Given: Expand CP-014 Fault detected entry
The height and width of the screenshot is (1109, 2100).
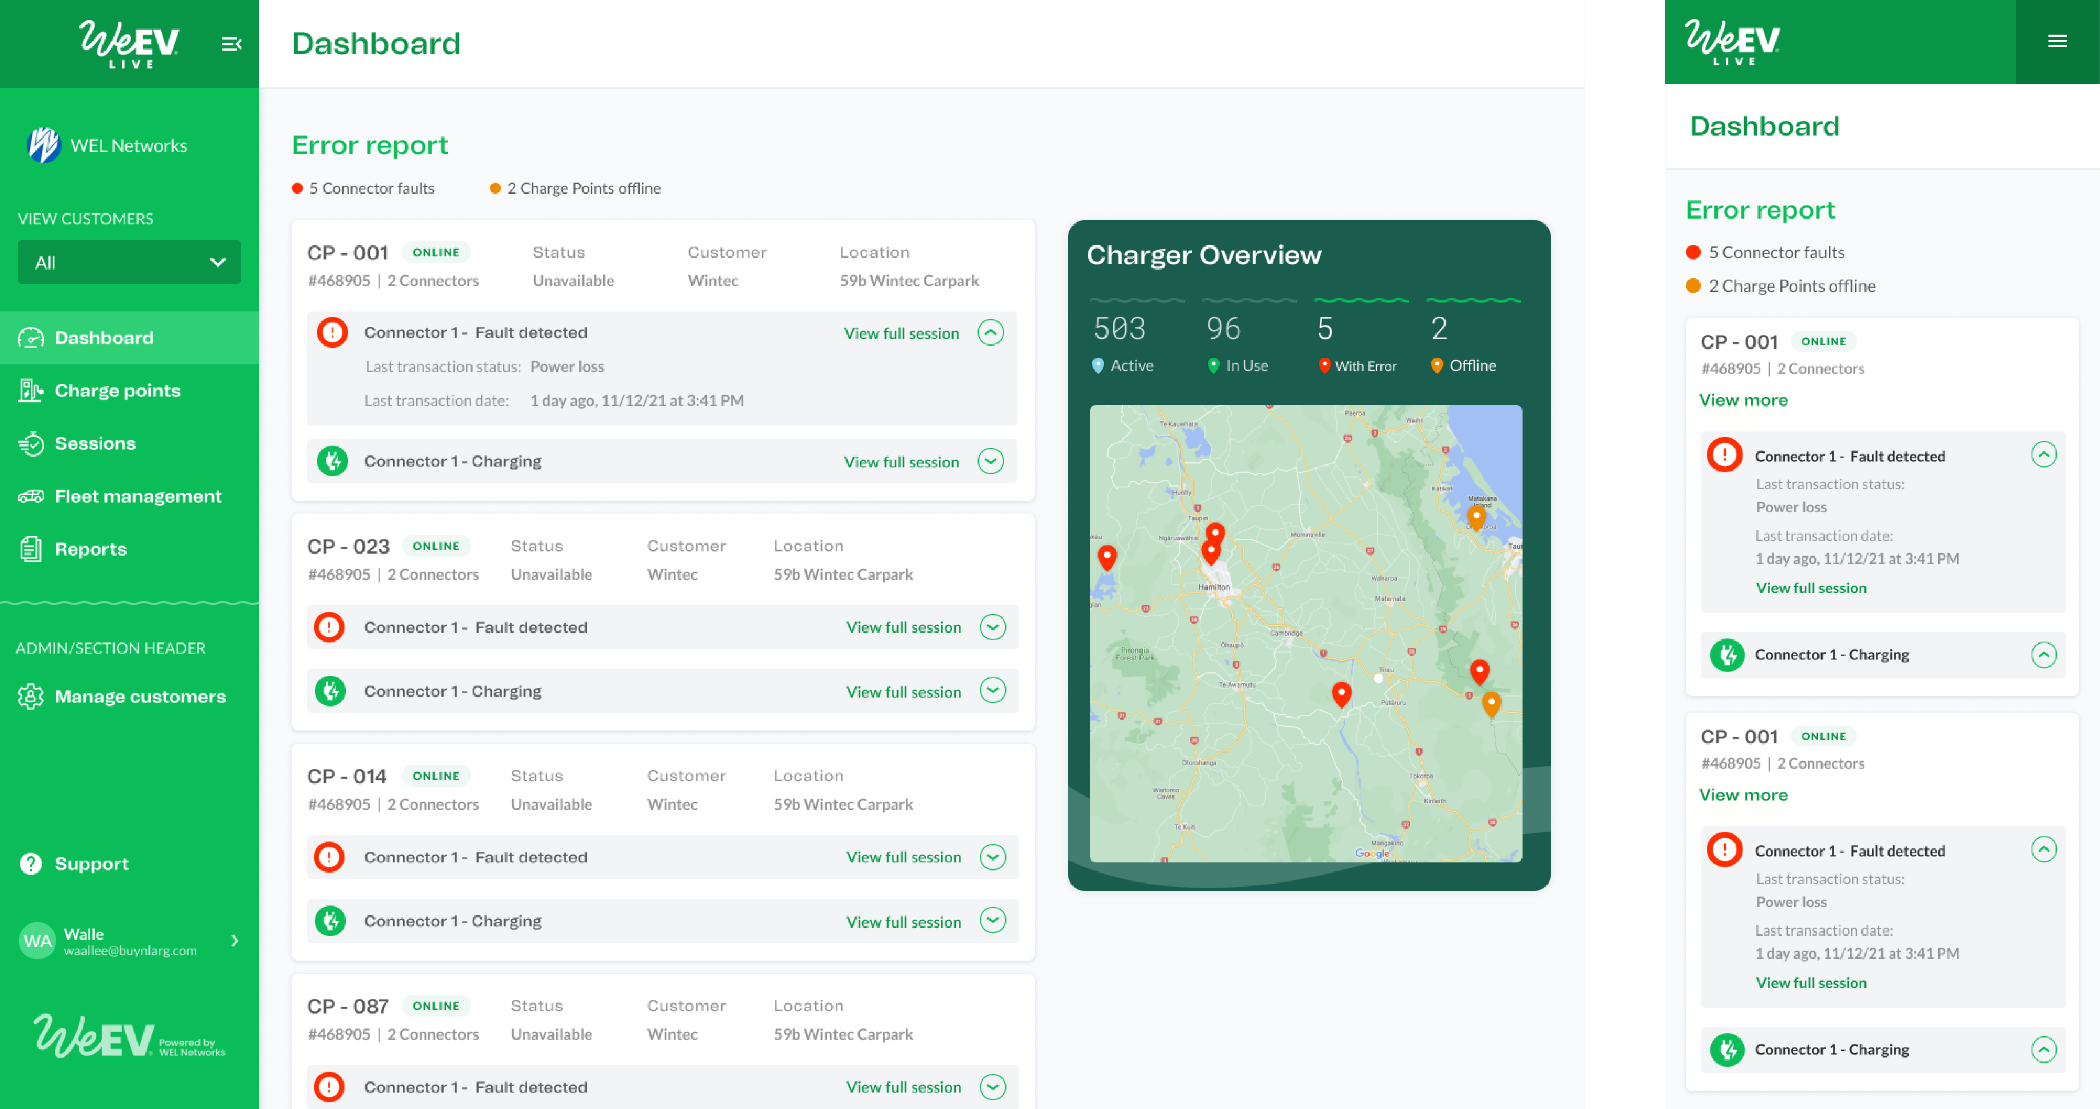Looking at the screenshot, I should (x=993, y=856).
